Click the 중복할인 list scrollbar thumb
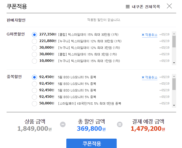This screenshot has height=148, width=182. (174, 84)
